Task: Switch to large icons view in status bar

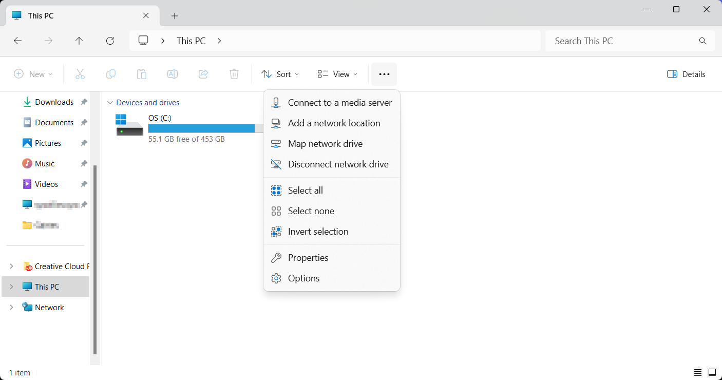Action: coord(712,372)
